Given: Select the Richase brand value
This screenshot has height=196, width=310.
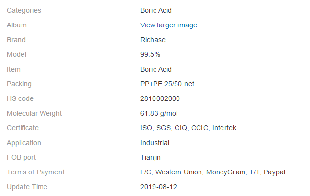Looking at the screenshot, I should pos(153,40).
